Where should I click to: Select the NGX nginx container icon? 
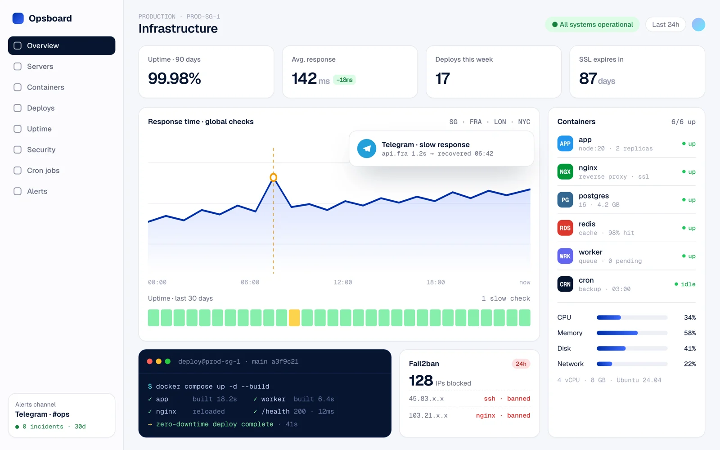tap(565, 172)
